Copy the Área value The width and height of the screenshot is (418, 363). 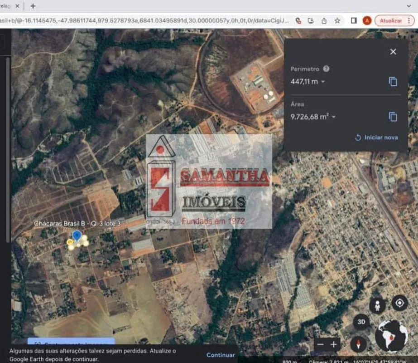(x=393, y=117)
